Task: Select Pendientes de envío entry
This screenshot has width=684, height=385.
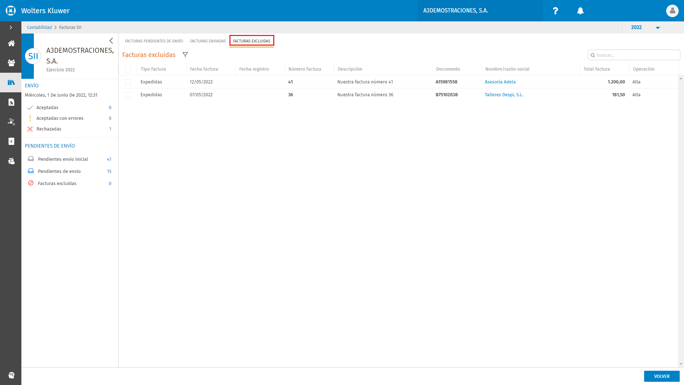Action: 69,171
